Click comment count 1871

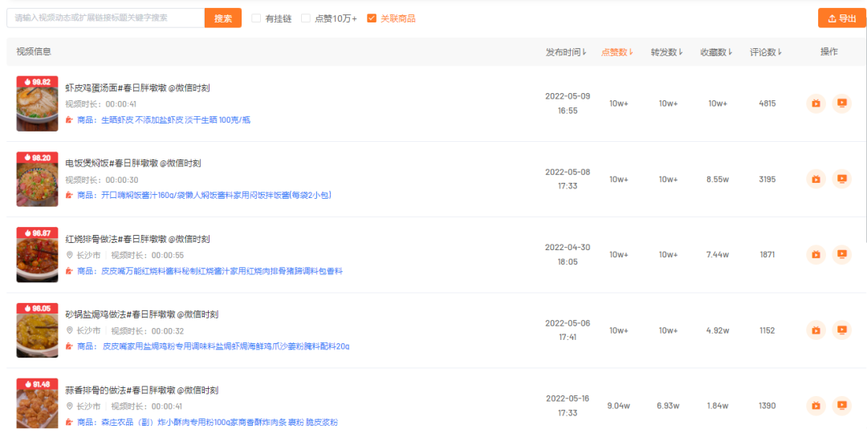(x=767, y=255)
